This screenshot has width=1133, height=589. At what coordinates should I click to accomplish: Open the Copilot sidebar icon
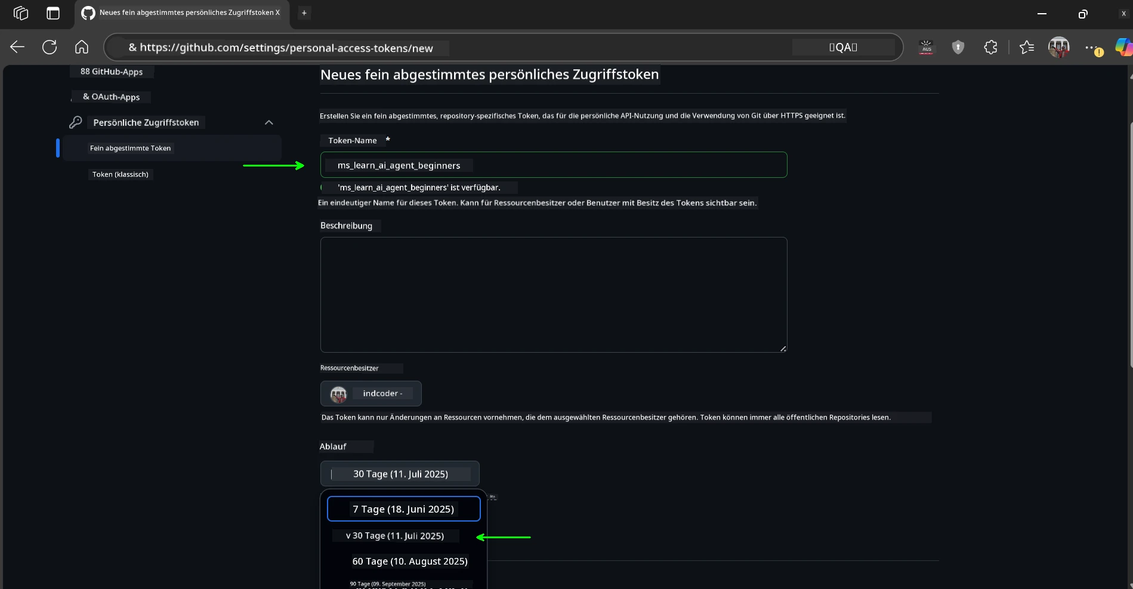pyautogui.click(x=1123, y=47)
